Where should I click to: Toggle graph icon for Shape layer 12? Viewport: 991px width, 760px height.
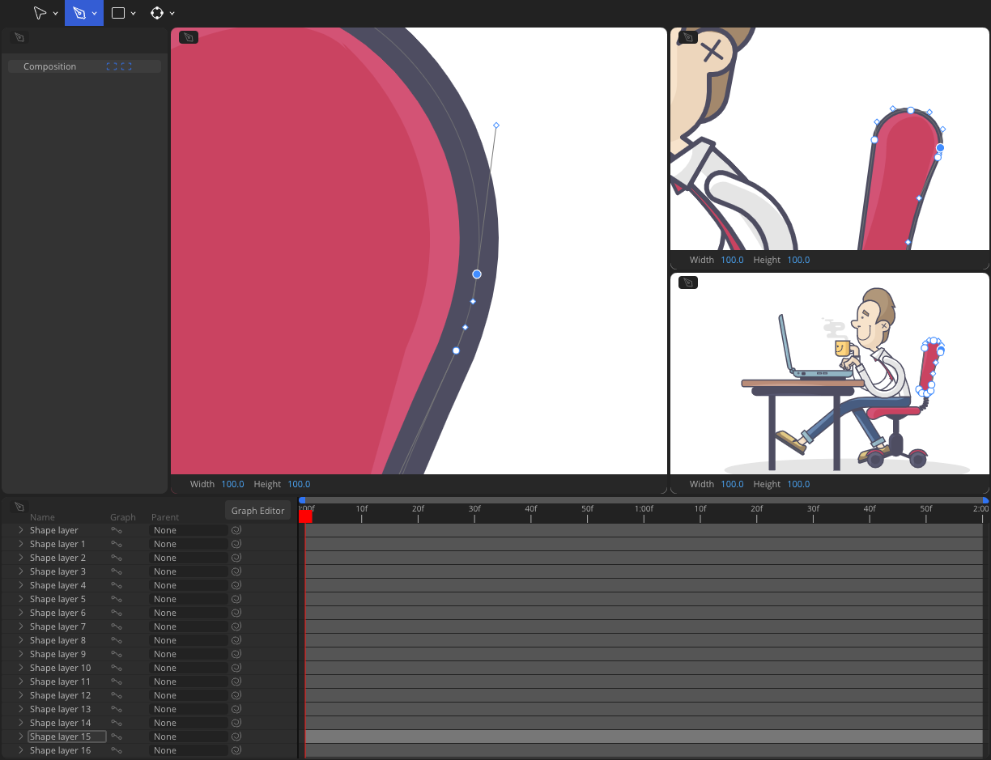[x=117, y=695]
